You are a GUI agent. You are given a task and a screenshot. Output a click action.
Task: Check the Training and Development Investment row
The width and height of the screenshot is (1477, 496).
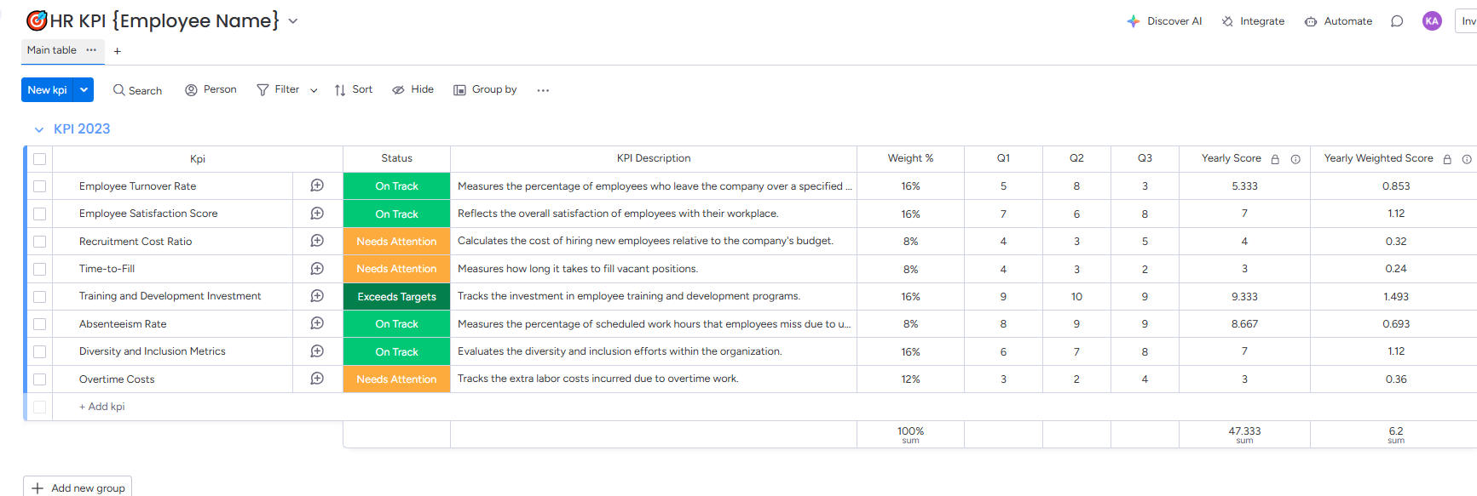click(x=39, y=297)
